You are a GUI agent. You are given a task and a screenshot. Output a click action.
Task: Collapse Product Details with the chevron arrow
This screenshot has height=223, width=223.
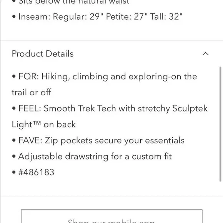[206, 54]
